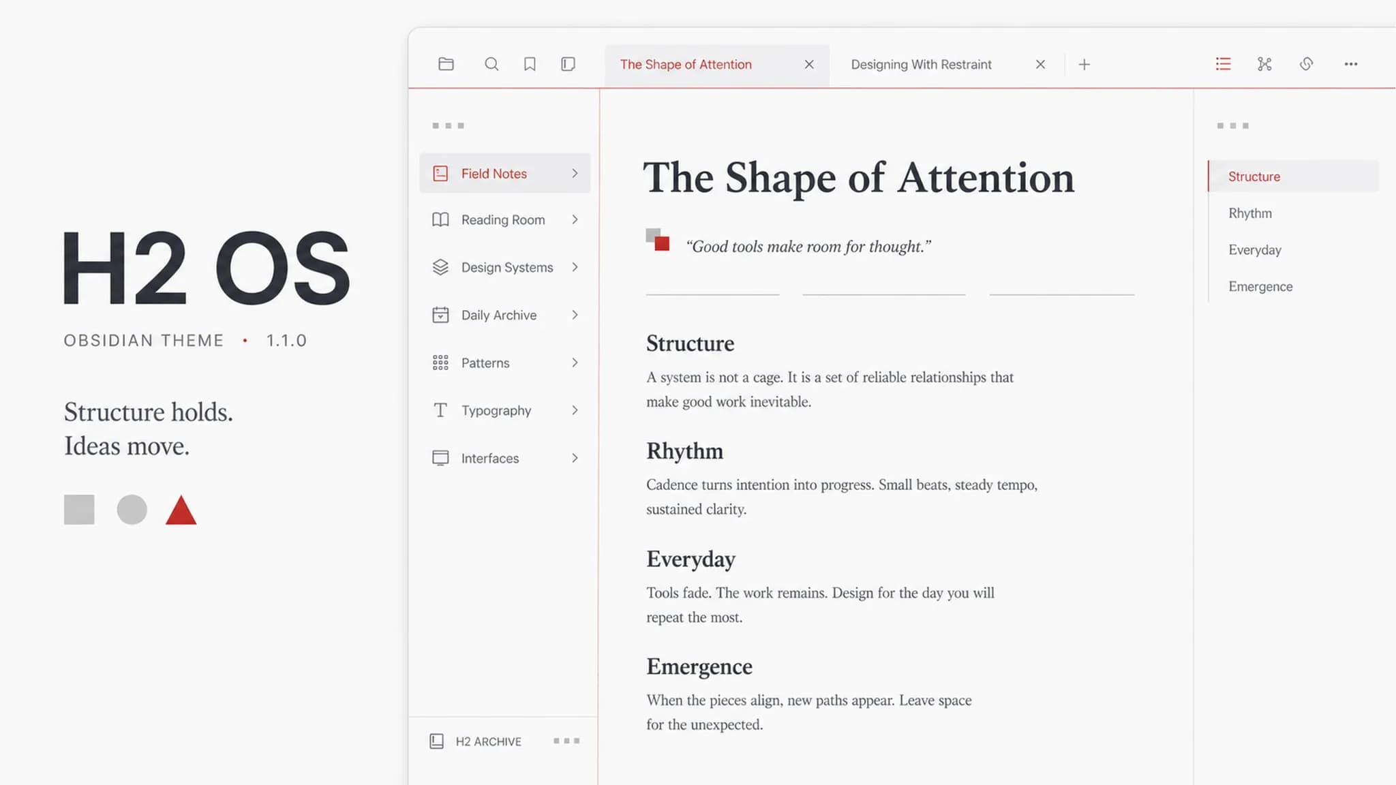Open the Typography folder
Image resolution: width=1396 pixels, height=785 pixels.
coord(504,410)
